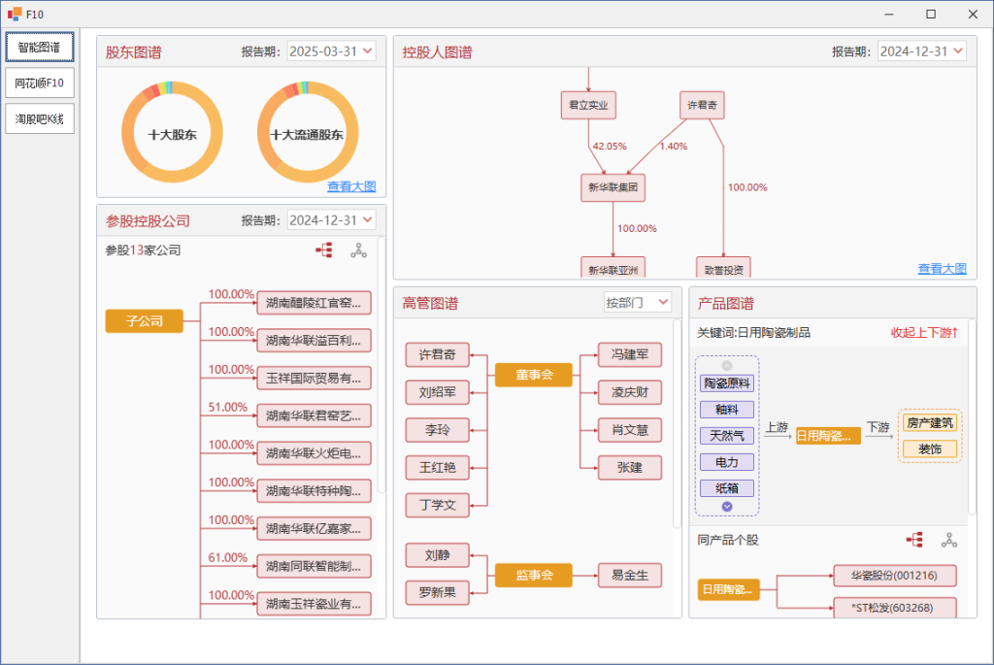Click the 君立实业 node
This screenshot has width=994, height=665.
click(x=588, y=105)
